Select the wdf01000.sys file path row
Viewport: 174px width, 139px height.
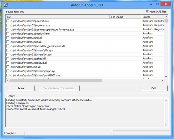pyautogui.click(x=35, y=75)
